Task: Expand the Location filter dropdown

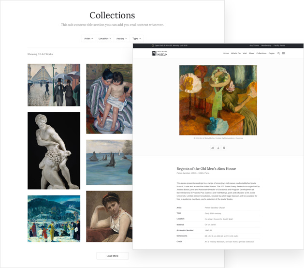Action: coord(104,38)
